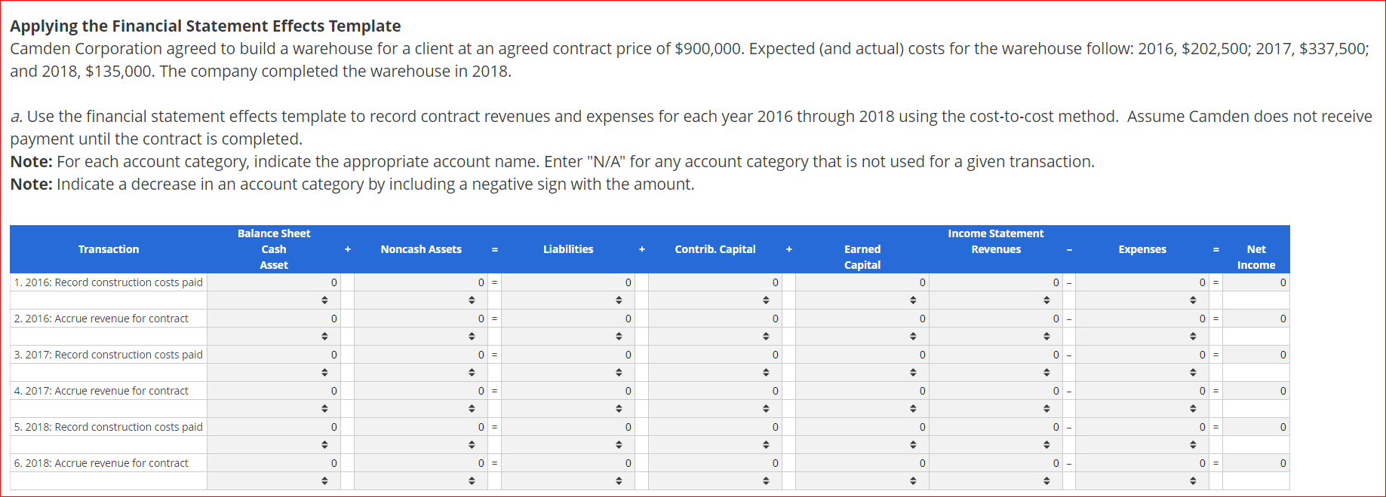Click the 'Contrib. Capital' column header
1386x497 pixels.
(715, 249)
